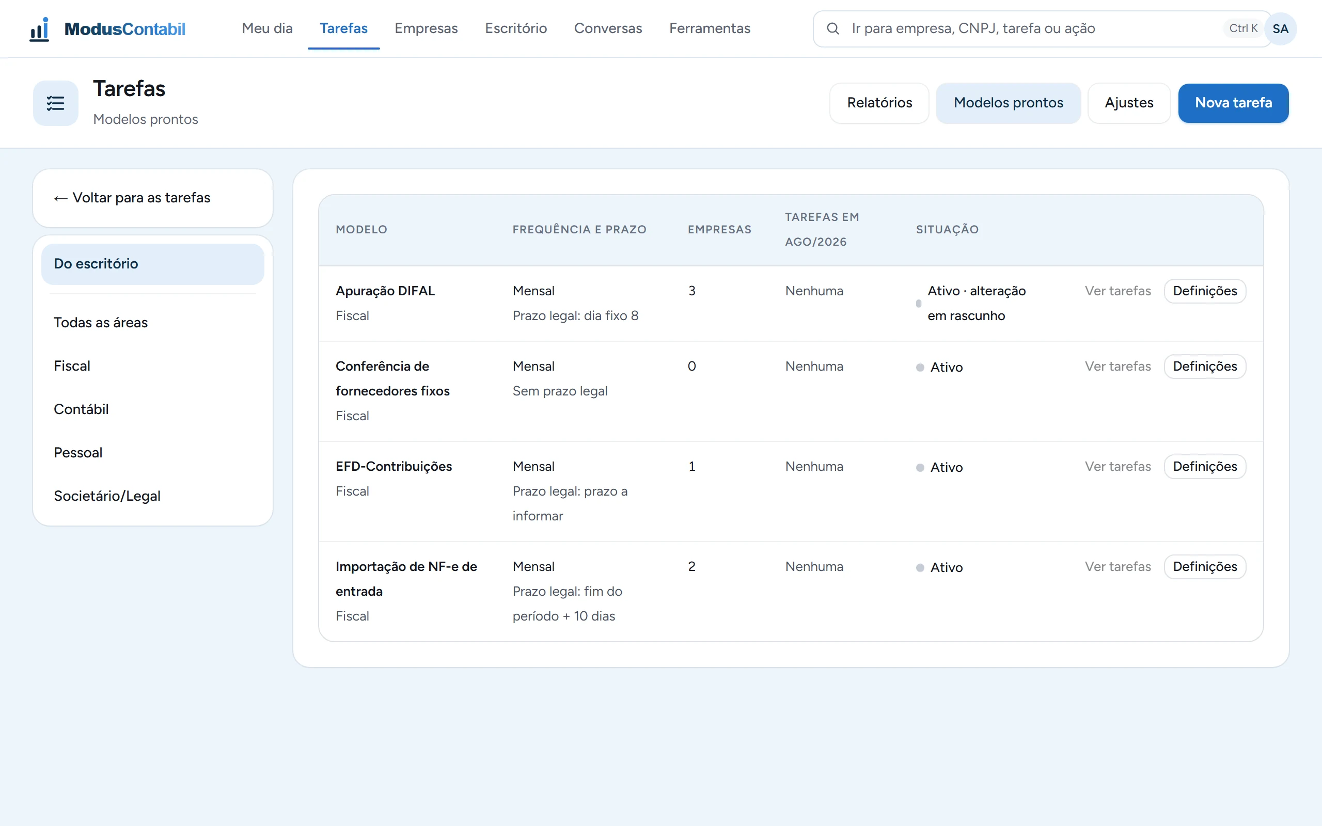Open Definições for Importação de NF-e de entrada
The height and width of the screenshot is (826, 1322).
point(1205,567)
